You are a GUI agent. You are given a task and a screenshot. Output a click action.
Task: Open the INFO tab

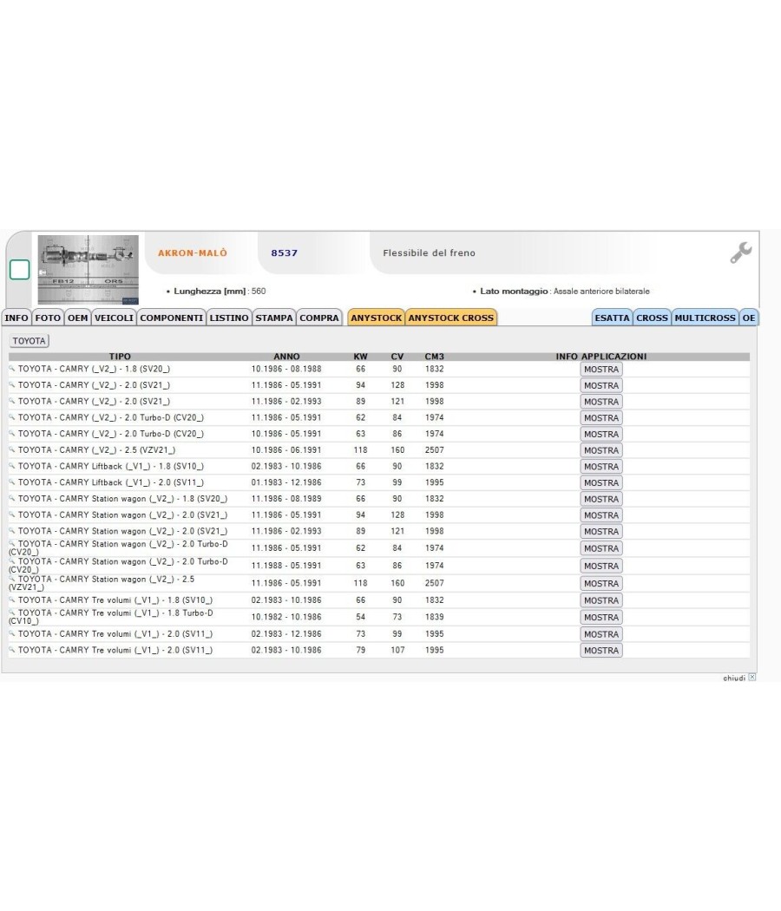point(16,318)
